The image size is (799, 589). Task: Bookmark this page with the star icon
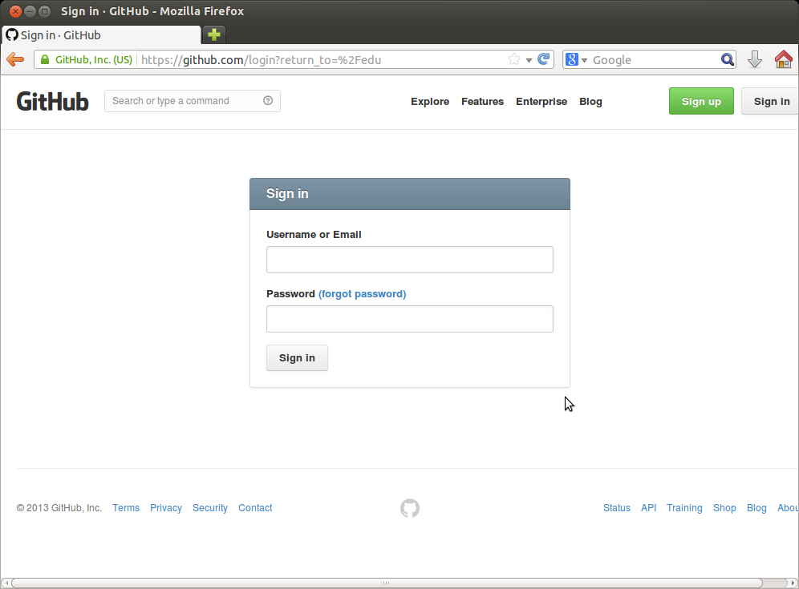coord(513,59)
